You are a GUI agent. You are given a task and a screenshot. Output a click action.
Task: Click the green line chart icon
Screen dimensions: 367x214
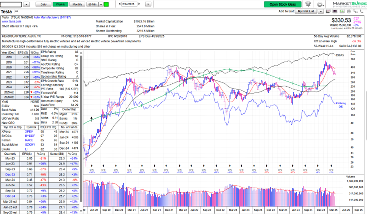tap(342, 11)
